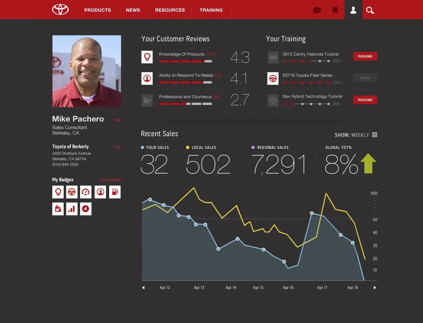Open the navigation arrow badge
Viewport: 423px width, 323px height.
86,209
